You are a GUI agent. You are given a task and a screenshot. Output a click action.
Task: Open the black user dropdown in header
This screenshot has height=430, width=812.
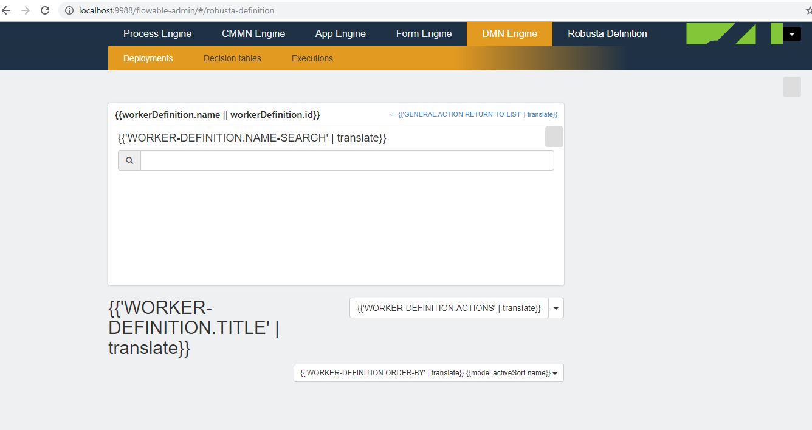click(x=791, y=35)
